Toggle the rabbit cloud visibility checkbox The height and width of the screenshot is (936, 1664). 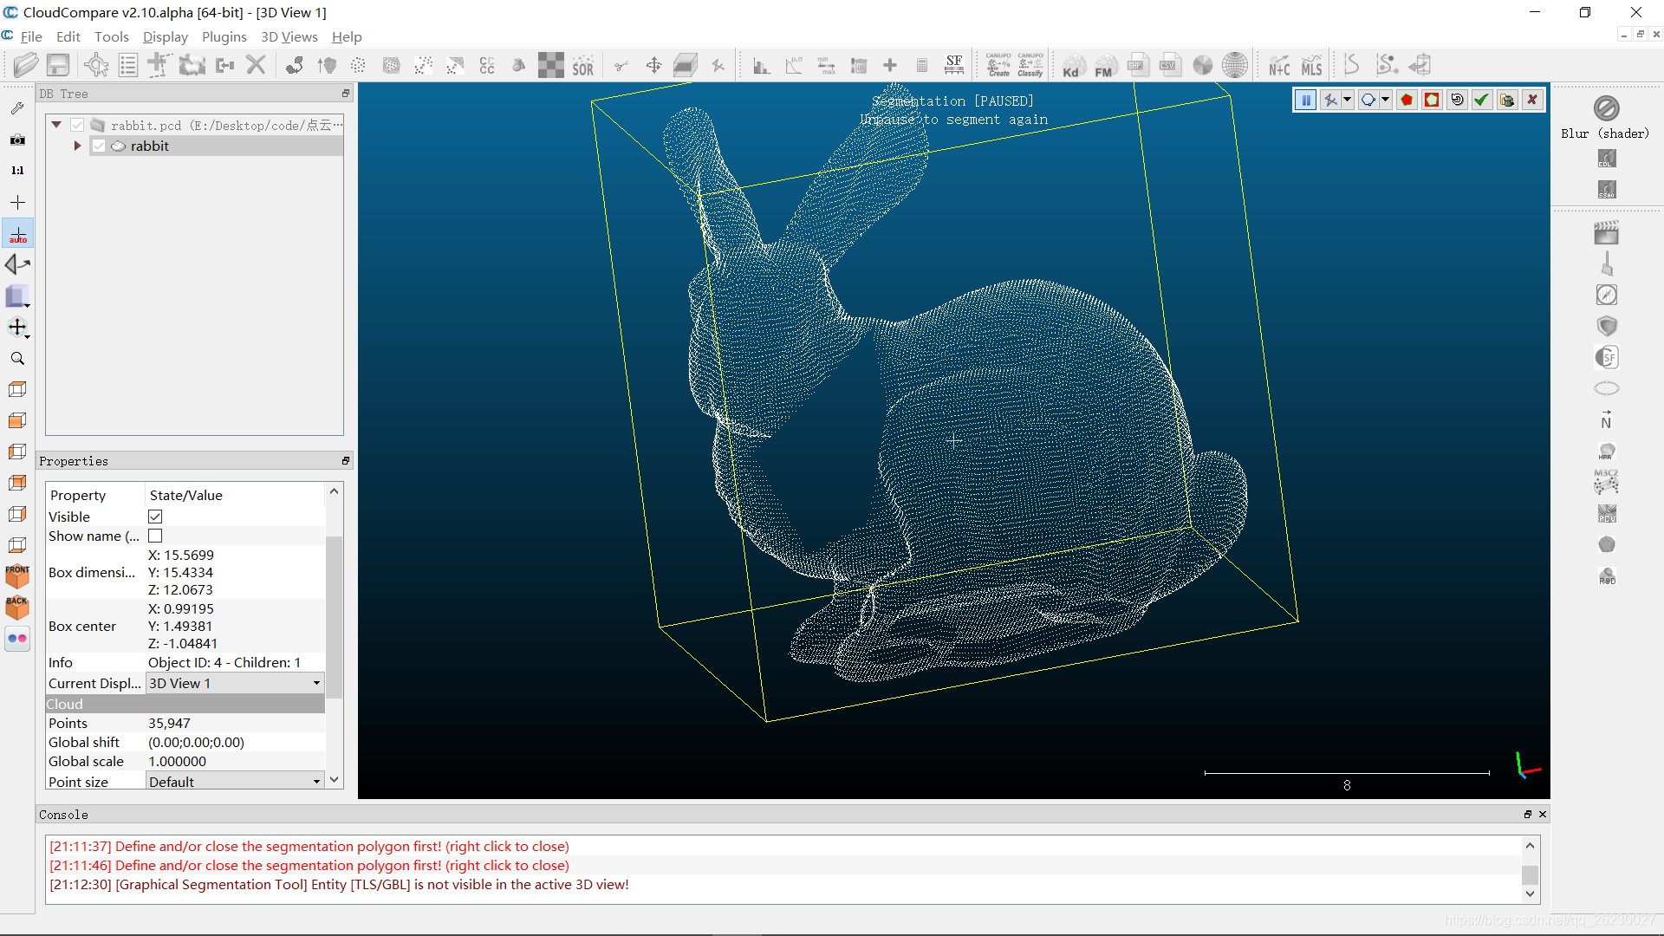99,146
